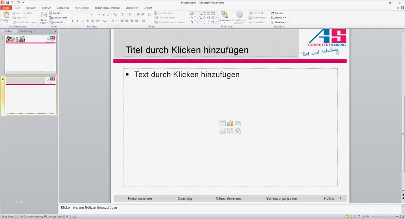Viewport: 405px width, 219px height.
Task: Toggle text shadow S button
Action: 88,21
